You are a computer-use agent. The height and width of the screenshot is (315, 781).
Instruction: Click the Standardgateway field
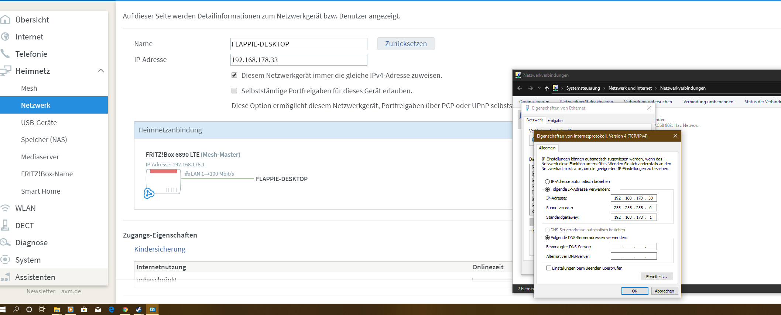(634, 217)
